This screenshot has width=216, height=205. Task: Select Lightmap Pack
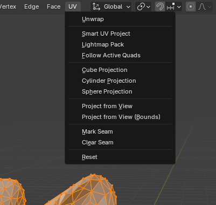120,44
